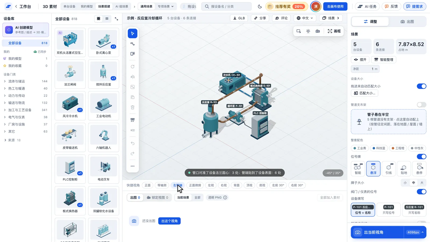Open the 中文 language dropdown
Screen dimensions: 430x242
tap(305, 18)
